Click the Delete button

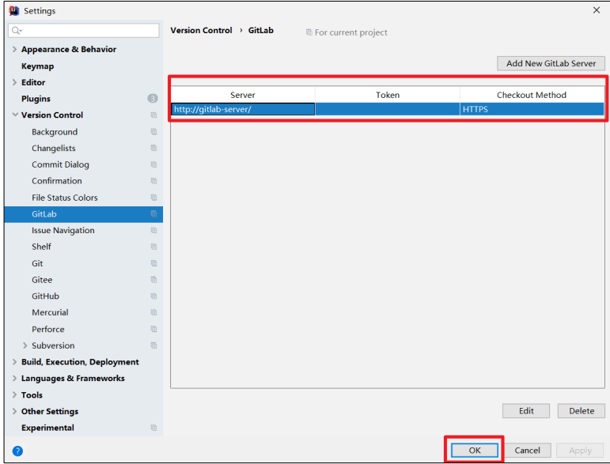point(582,411)
